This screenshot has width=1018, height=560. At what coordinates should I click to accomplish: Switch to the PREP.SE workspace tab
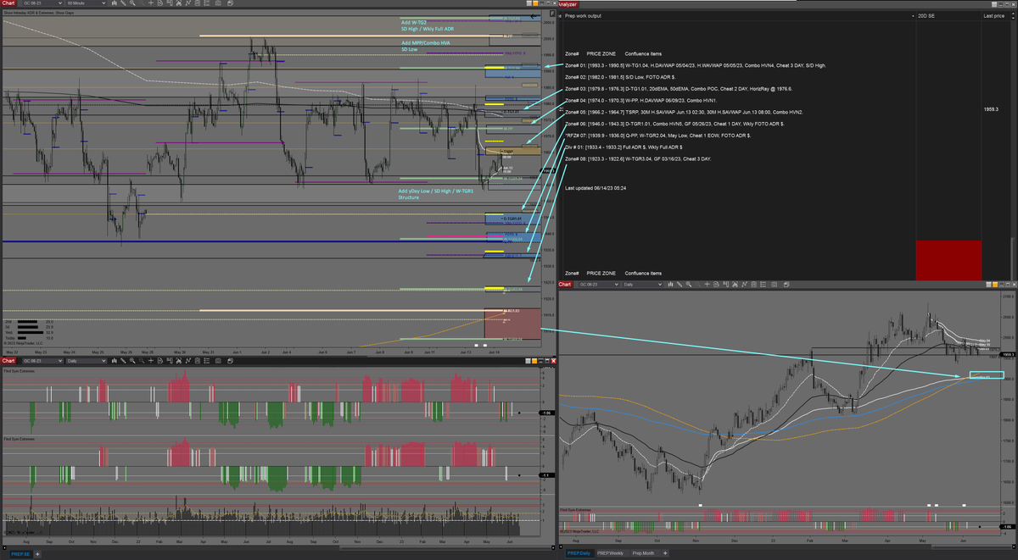21,554
